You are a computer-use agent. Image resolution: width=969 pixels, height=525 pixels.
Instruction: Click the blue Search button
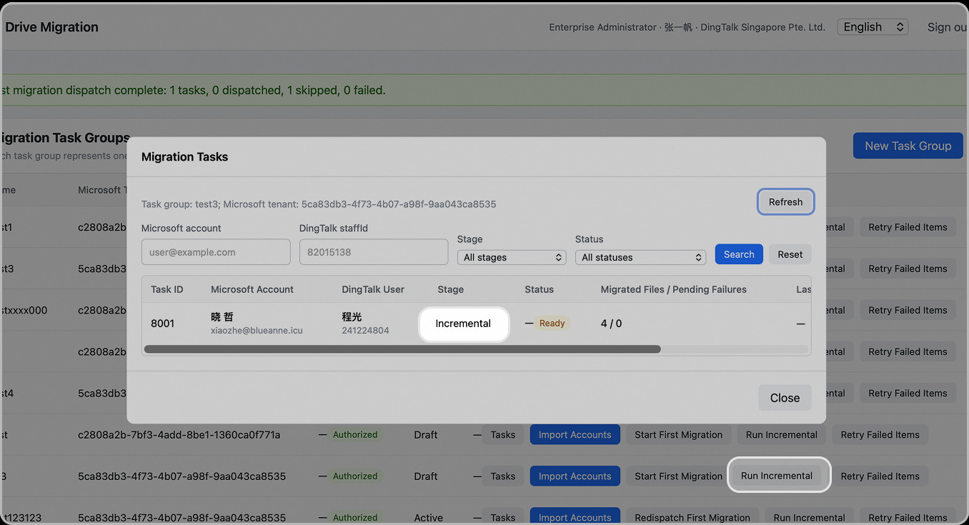[x=739, y=254]
